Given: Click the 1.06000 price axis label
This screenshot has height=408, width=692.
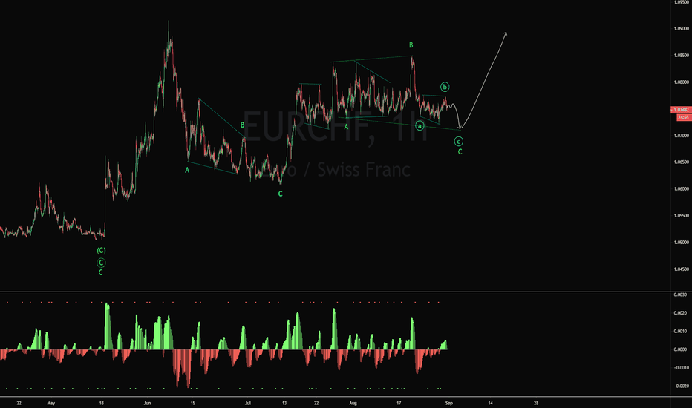Looking at the screenshot, I should pos(682,188).
